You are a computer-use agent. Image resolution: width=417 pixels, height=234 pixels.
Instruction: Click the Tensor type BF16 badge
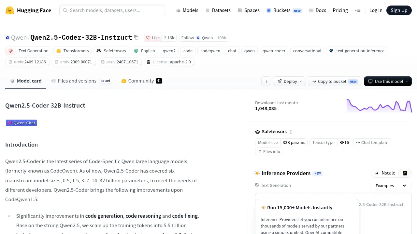click(x=330, y=142)
